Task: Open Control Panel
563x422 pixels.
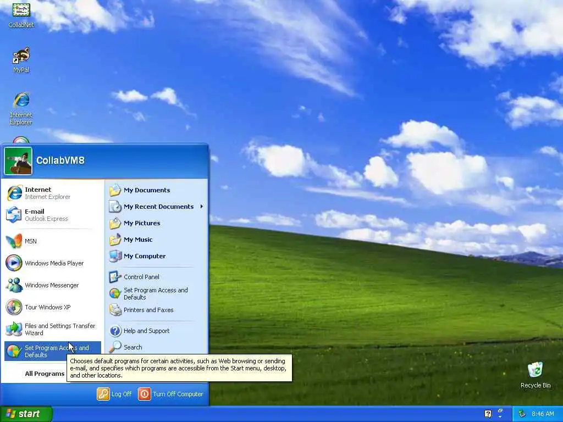Action: [156, 277]
